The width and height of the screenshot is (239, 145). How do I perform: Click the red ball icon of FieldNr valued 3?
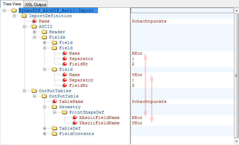[x=65, y=85]
